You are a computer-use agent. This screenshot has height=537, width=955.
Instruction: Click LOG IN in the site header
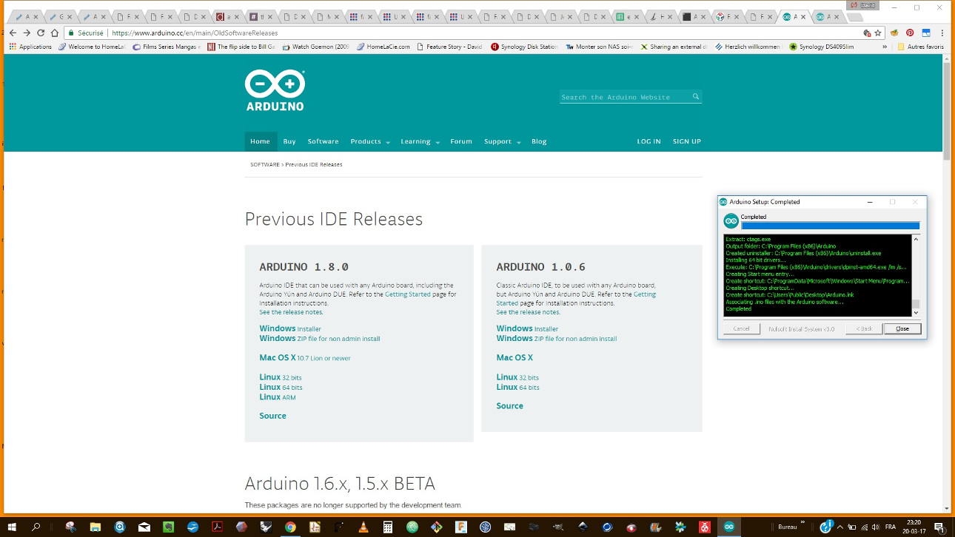[x=649, y=141]
